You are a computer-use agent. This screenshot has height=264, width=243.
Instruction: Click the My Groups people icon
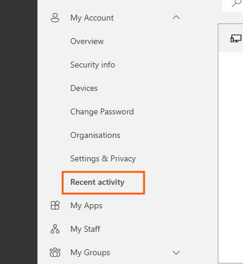pyautogui.click(x=55, y=252)
